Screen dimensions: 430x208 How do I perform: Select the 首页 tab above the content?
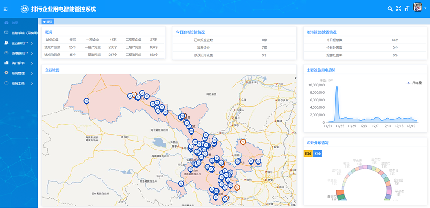(x=48, y=21)
